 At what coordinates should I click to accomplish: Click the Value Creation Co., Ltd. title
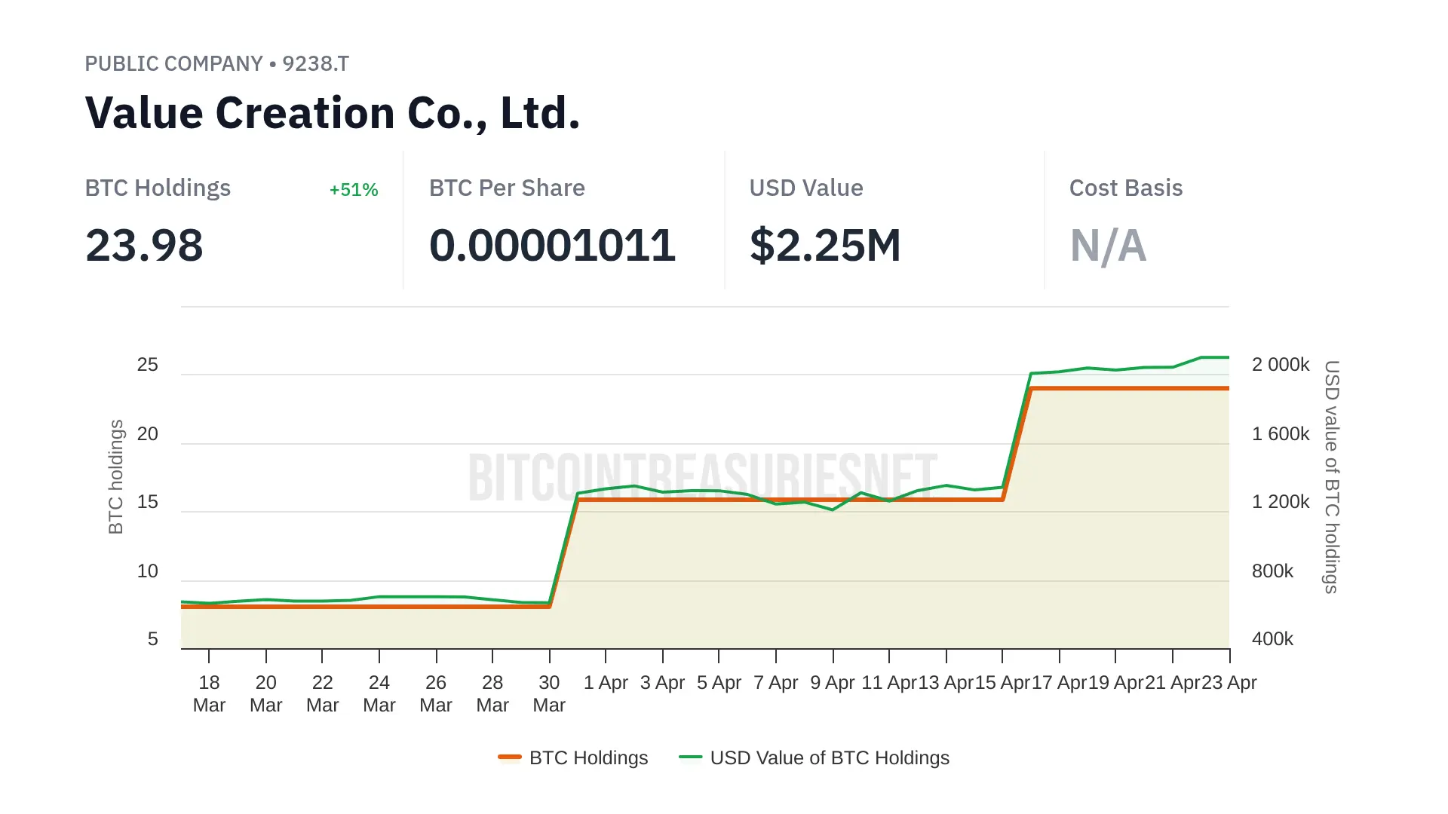coord(333,113)
